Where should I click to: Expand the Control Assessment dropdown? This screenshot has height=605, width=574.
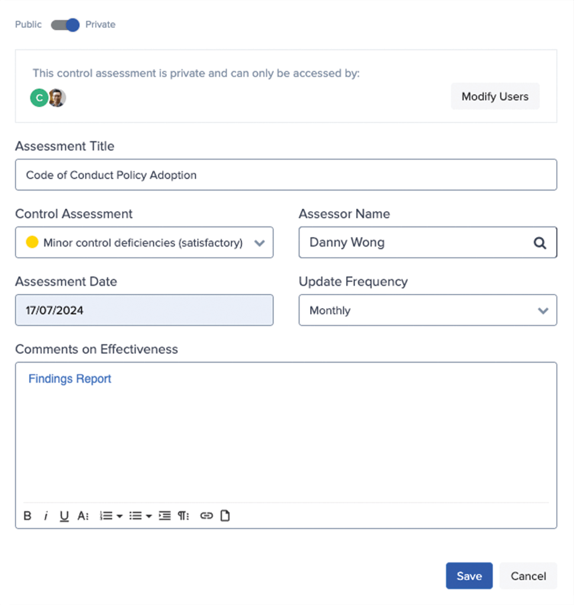144,242
